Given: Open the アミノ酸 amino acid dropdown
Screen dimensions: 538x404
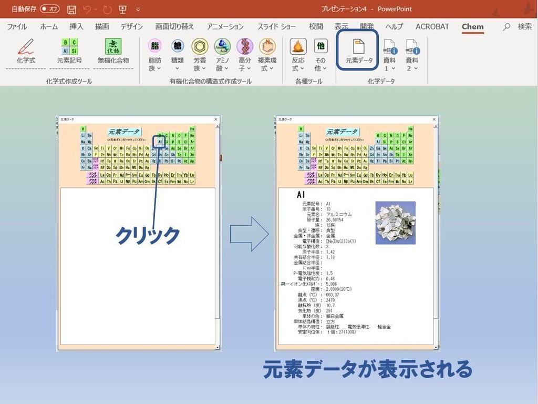Looking at the screenshot, I should [x=222, y=55].
